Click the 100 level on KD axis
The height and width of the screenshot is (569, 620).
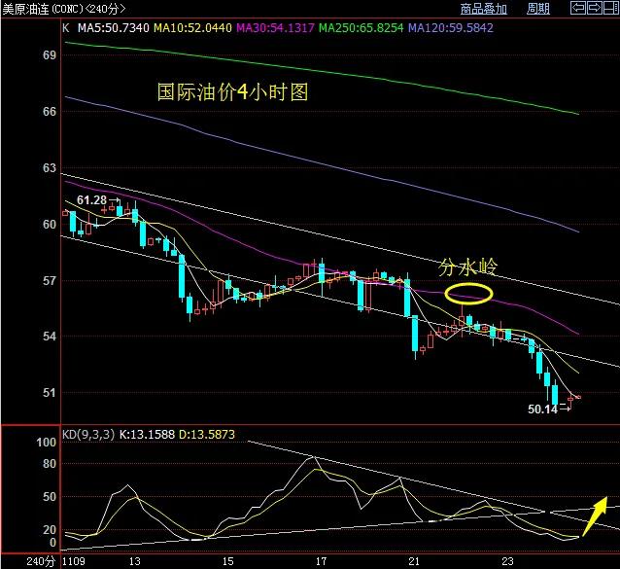tap(47, 443)
